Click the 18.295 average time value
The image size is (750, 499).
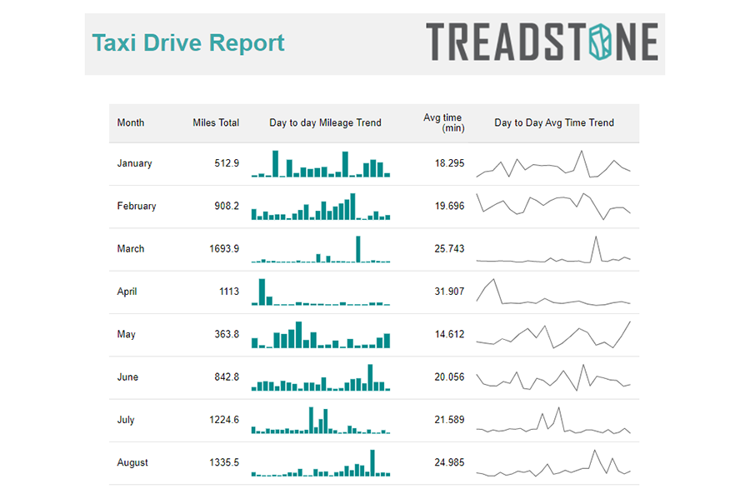tap(449, 163)
